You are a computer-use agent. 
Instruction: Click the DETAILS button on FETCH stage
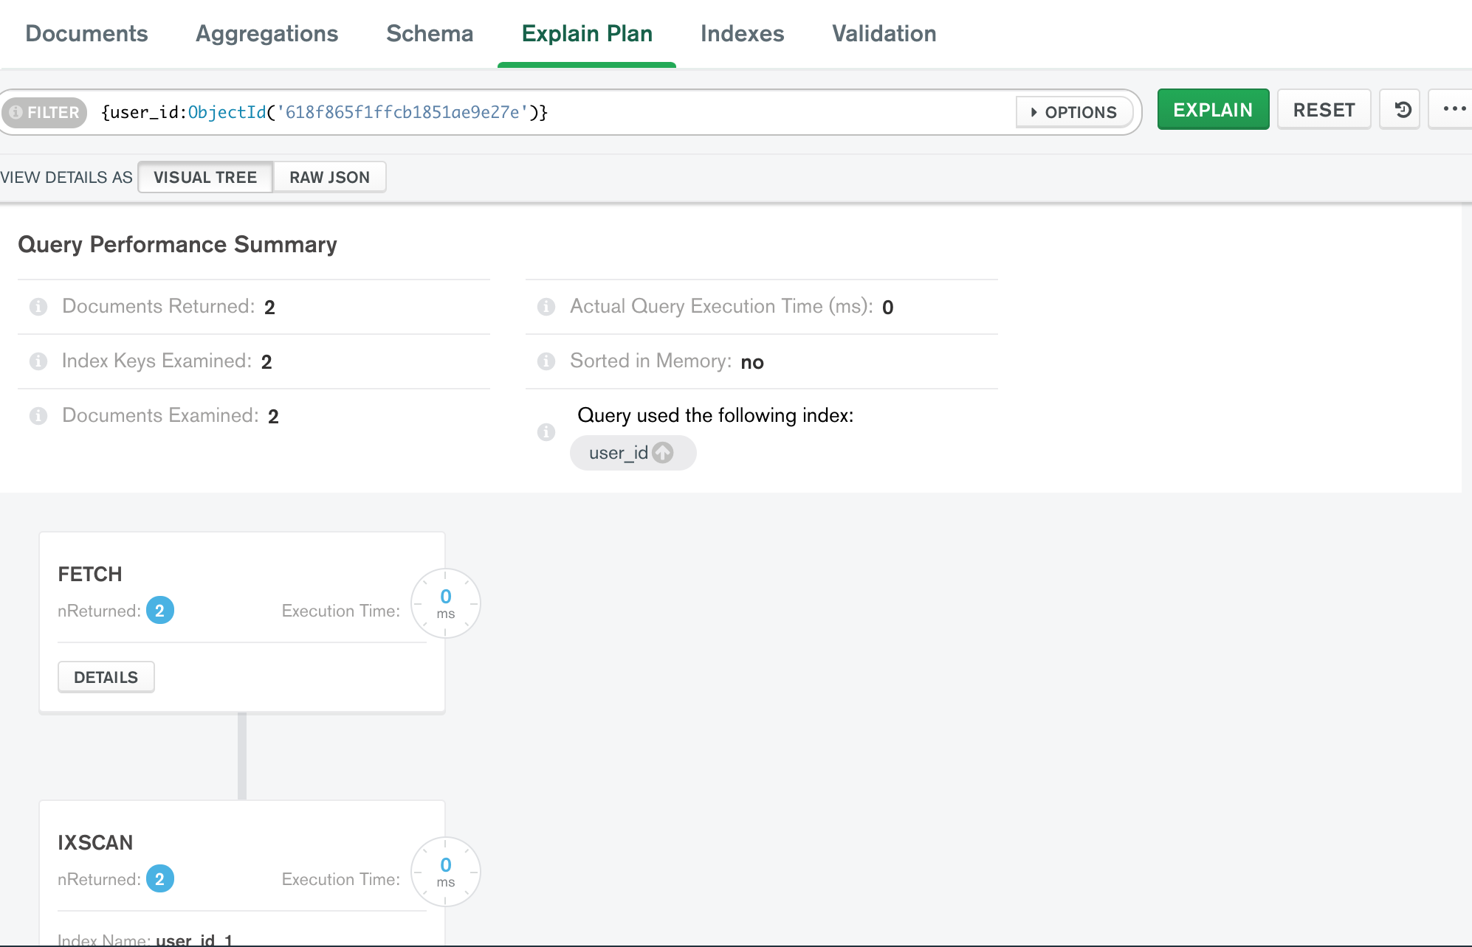tap(105, 676)
